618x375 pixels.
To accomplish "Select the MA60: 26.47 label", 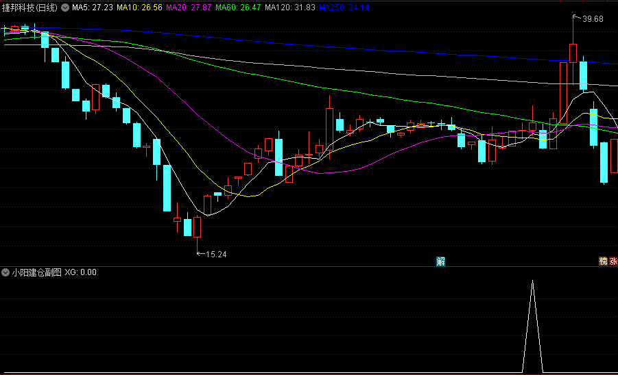I will pos(238,8).
